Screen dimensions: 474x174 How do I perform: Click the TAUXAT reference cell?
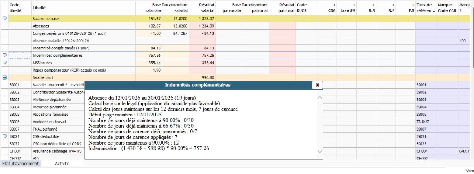click(426, 122)
